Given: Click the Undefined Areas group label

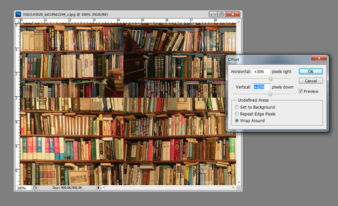Looking at the screenshot, I should (253, 100).
